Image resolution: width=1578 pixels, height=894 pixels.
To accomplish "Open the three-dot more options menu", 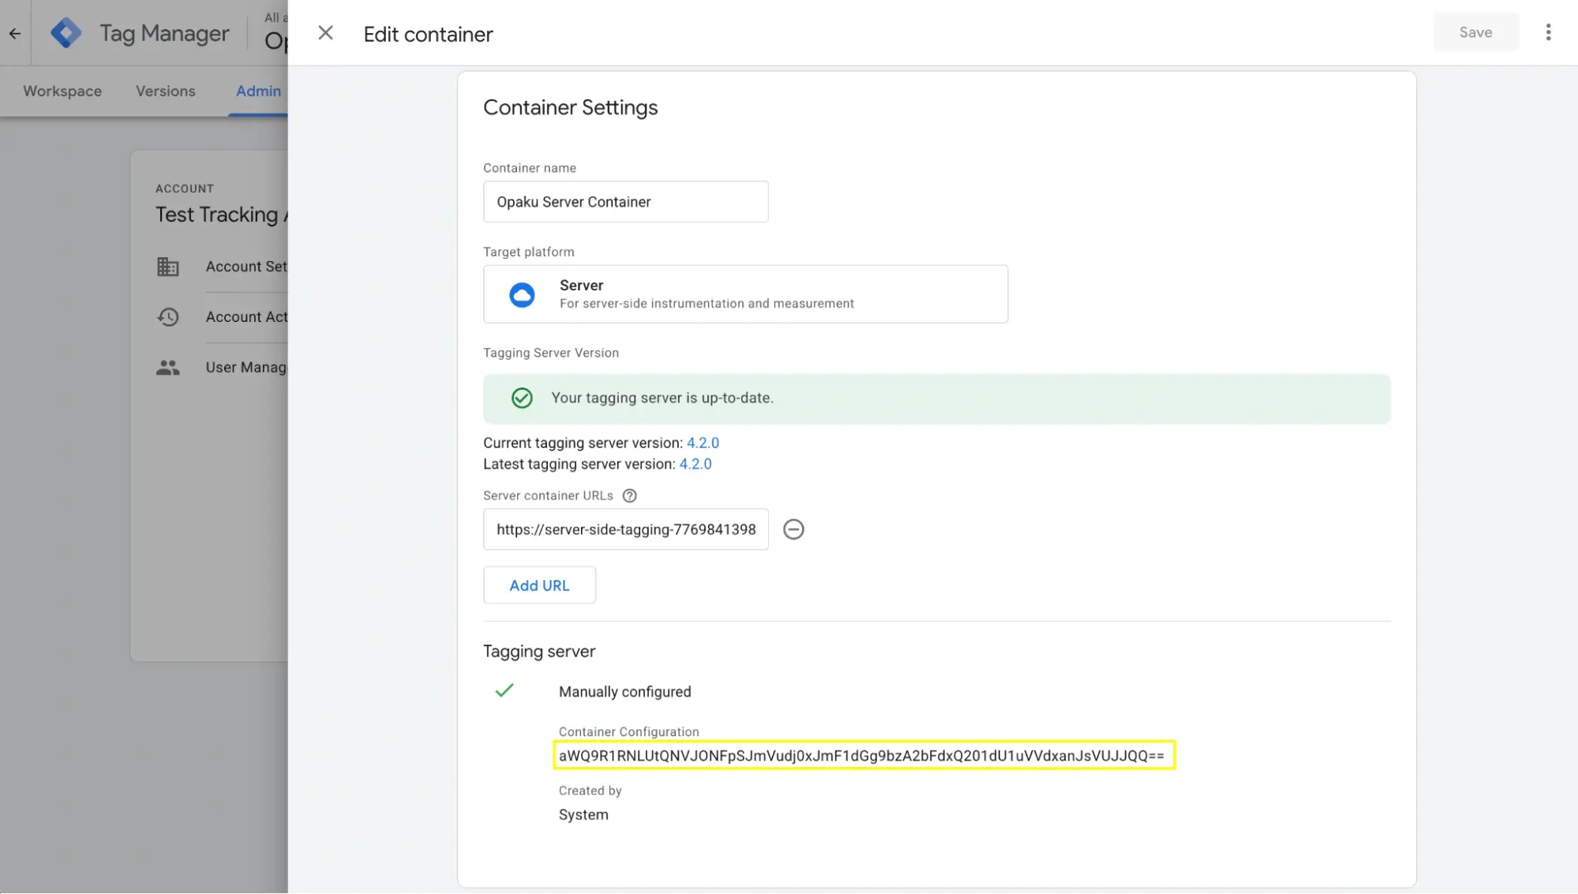I will pyautogui.click(x=1548, y=32).
